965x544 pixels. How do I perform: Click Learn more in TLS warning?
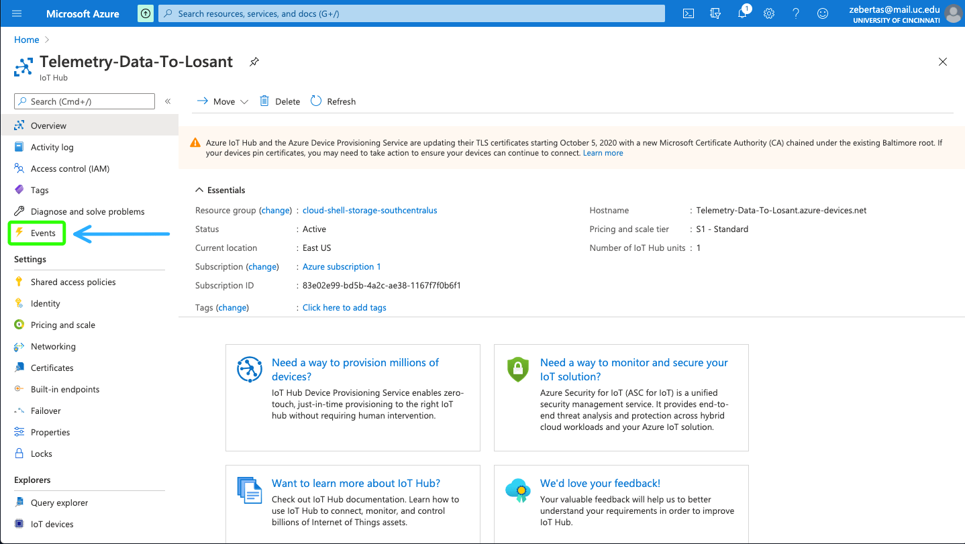[603, 153]
